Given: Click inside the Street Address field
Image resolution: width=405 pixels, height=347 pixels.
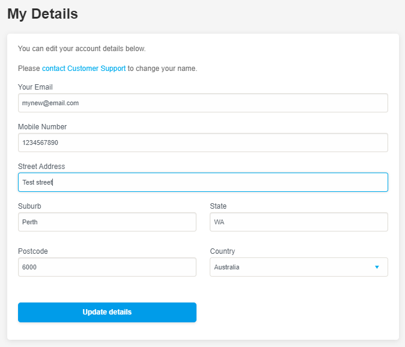Looking at the screenshot, I should (x=203, y=182).
